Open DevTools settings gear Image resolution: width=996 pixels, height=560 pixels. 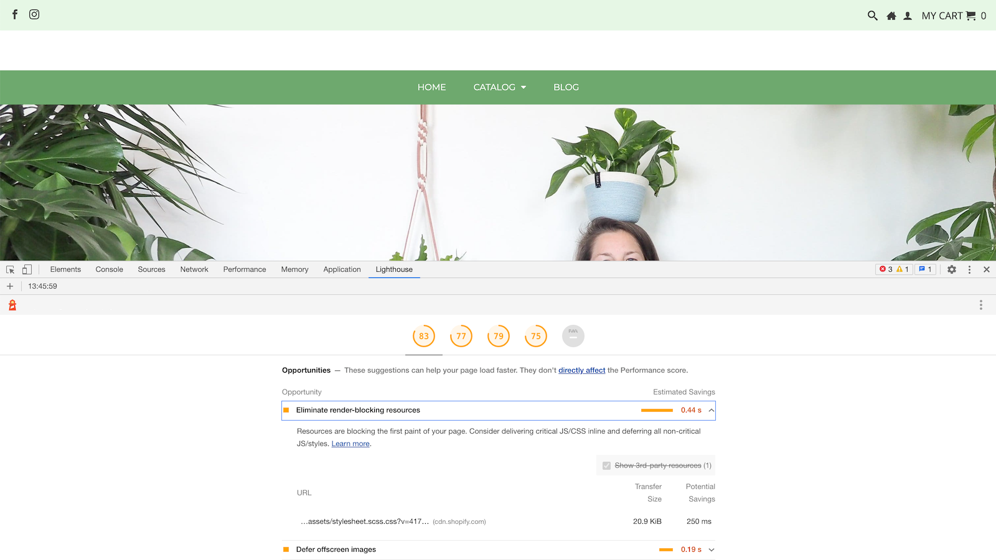[x=952, y=269]
